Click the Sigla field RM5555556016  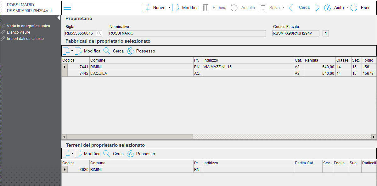[x=80, y=33]
